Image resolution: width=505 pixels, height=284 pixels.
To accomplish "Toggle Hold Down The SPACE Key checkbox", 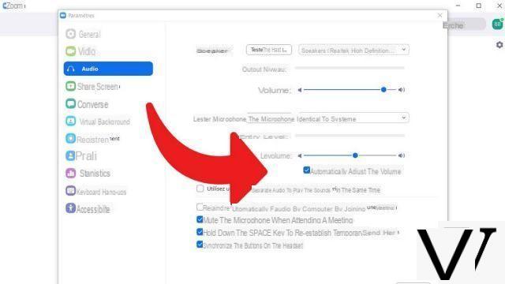I will click(200, 232).
